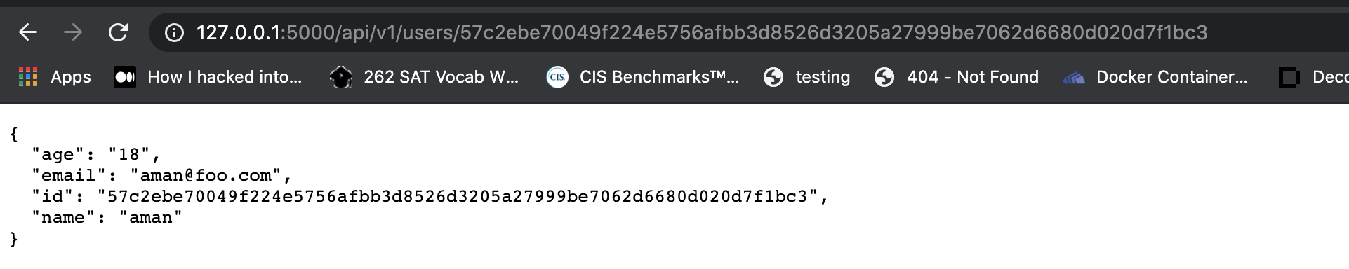Click the globe icon beside testing
Viewport: 1349px width, 269px height.
pyautogui.click(x=773, y=77)
